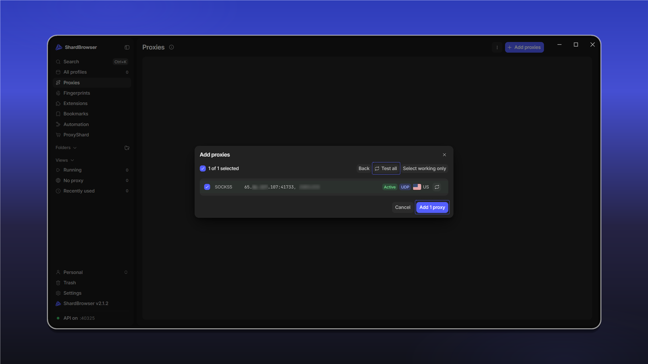Click the Back button in dialog
The height and width of the screenshot is (364, 648).
coord(364,169)
